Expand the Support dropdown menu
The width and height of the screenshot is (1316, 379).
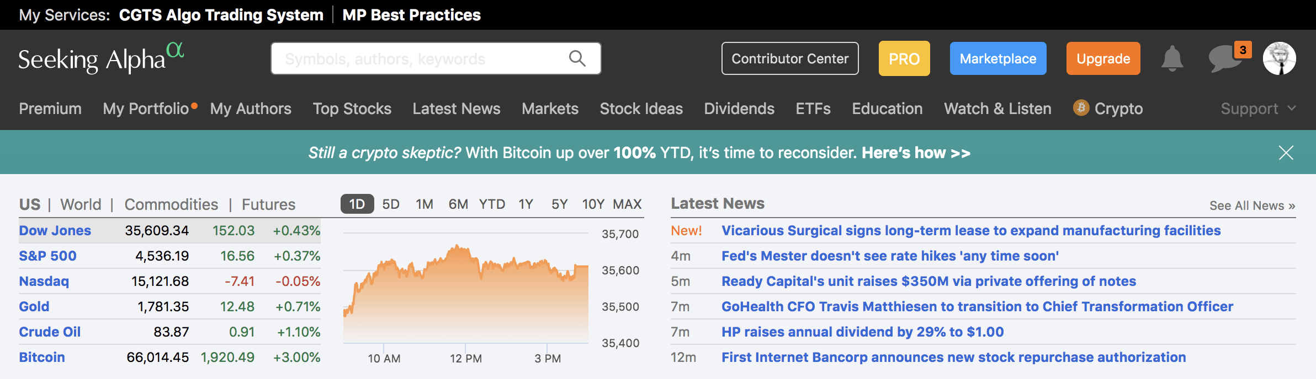(1257, 109)
